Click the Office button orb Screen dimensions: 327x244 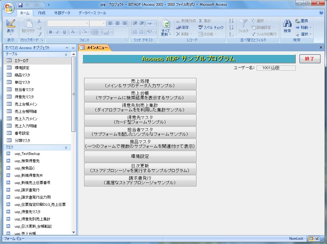9,8
